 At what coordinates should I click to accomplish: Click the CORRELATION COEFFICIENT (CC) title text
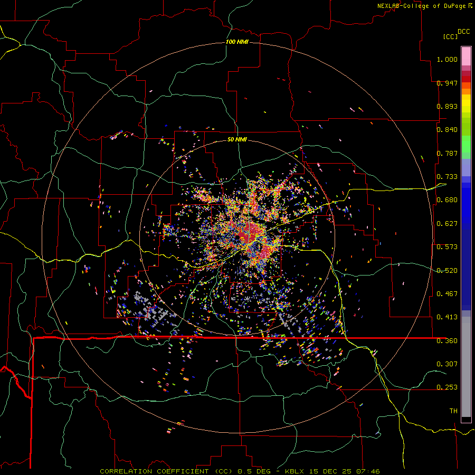(166, 471)
